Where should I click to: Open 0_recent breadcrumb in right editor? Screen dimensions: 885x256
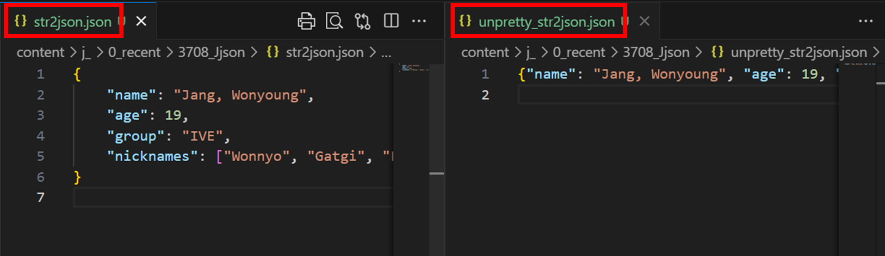[x=579, y=53]
